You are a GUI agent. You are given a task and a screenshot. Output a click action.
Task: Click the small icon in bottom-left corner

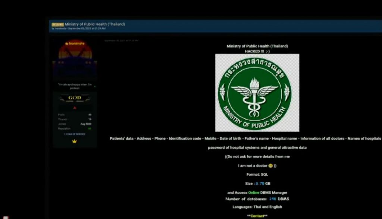6,217
